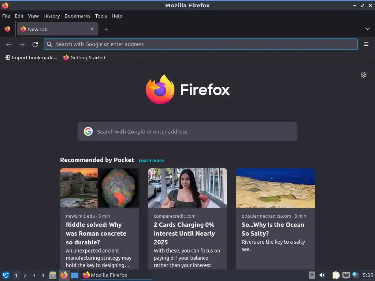Click the comparecredit.com source text
Screen dimensions: 375x281
[175, 216]
